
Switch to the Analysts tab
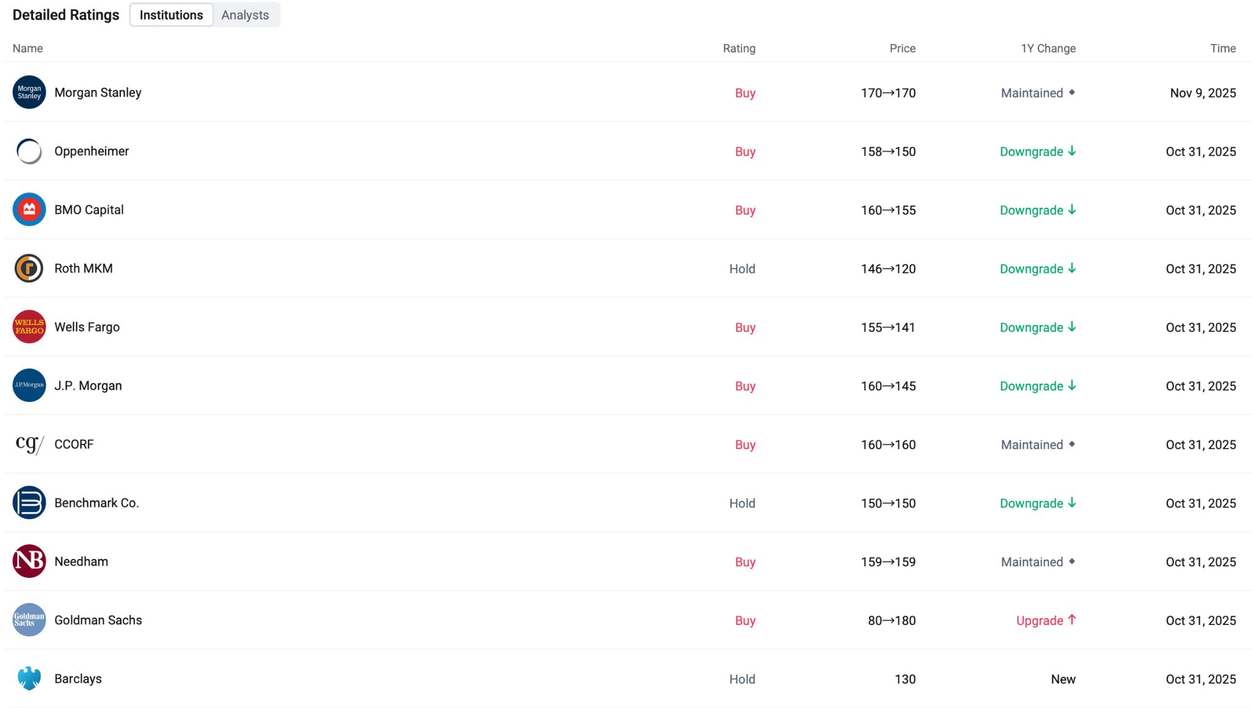(245, 15)
